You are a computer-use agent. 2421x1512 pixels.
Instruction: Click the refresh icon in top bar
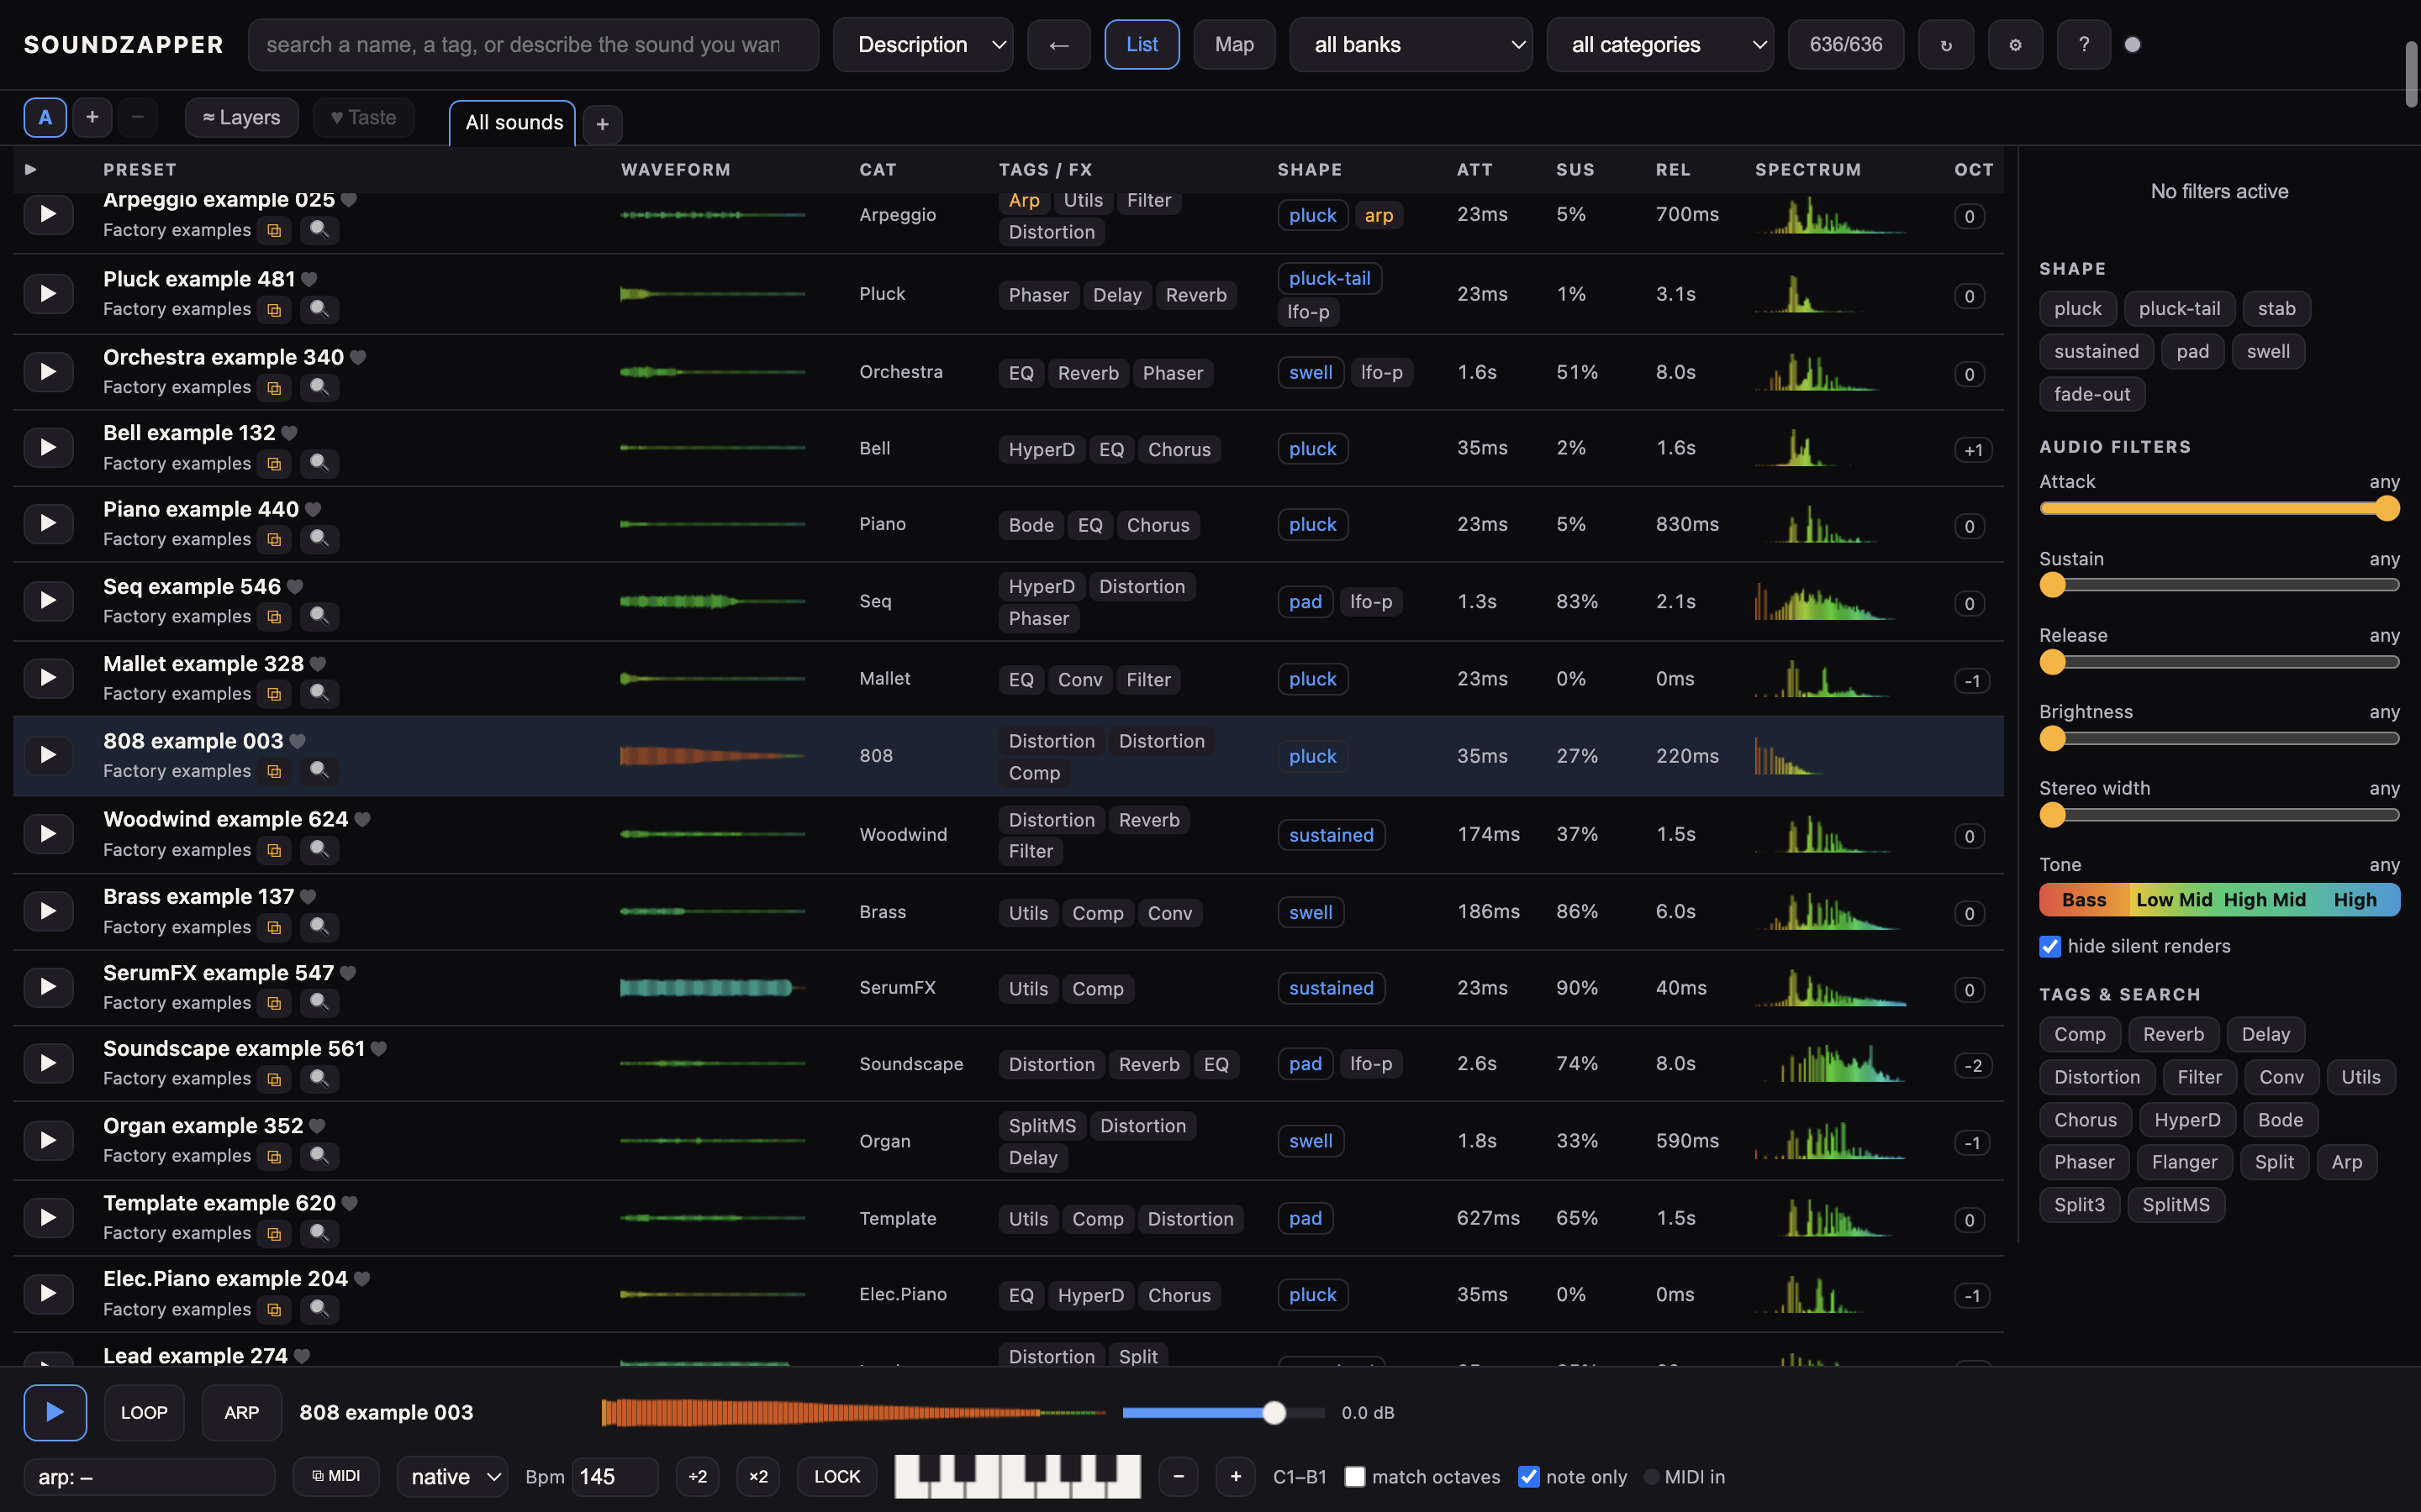point(1945,45)
